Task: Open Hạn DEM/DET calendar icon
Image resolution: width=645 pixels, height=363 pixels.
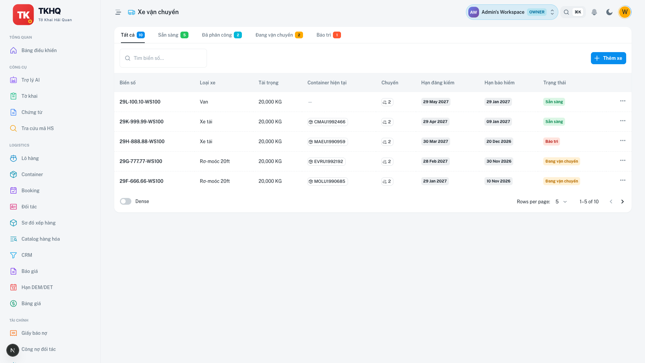Action: [x=13, y=287]
